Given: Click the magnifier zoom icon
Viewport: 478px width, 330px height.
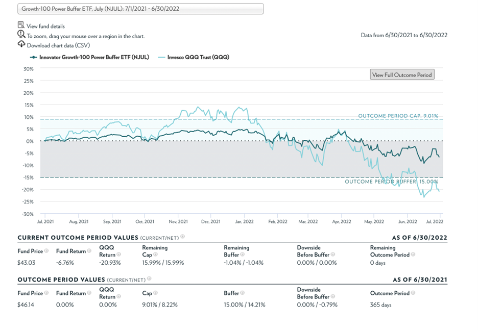Looking at the screenshot, I should tap(21, 34).
